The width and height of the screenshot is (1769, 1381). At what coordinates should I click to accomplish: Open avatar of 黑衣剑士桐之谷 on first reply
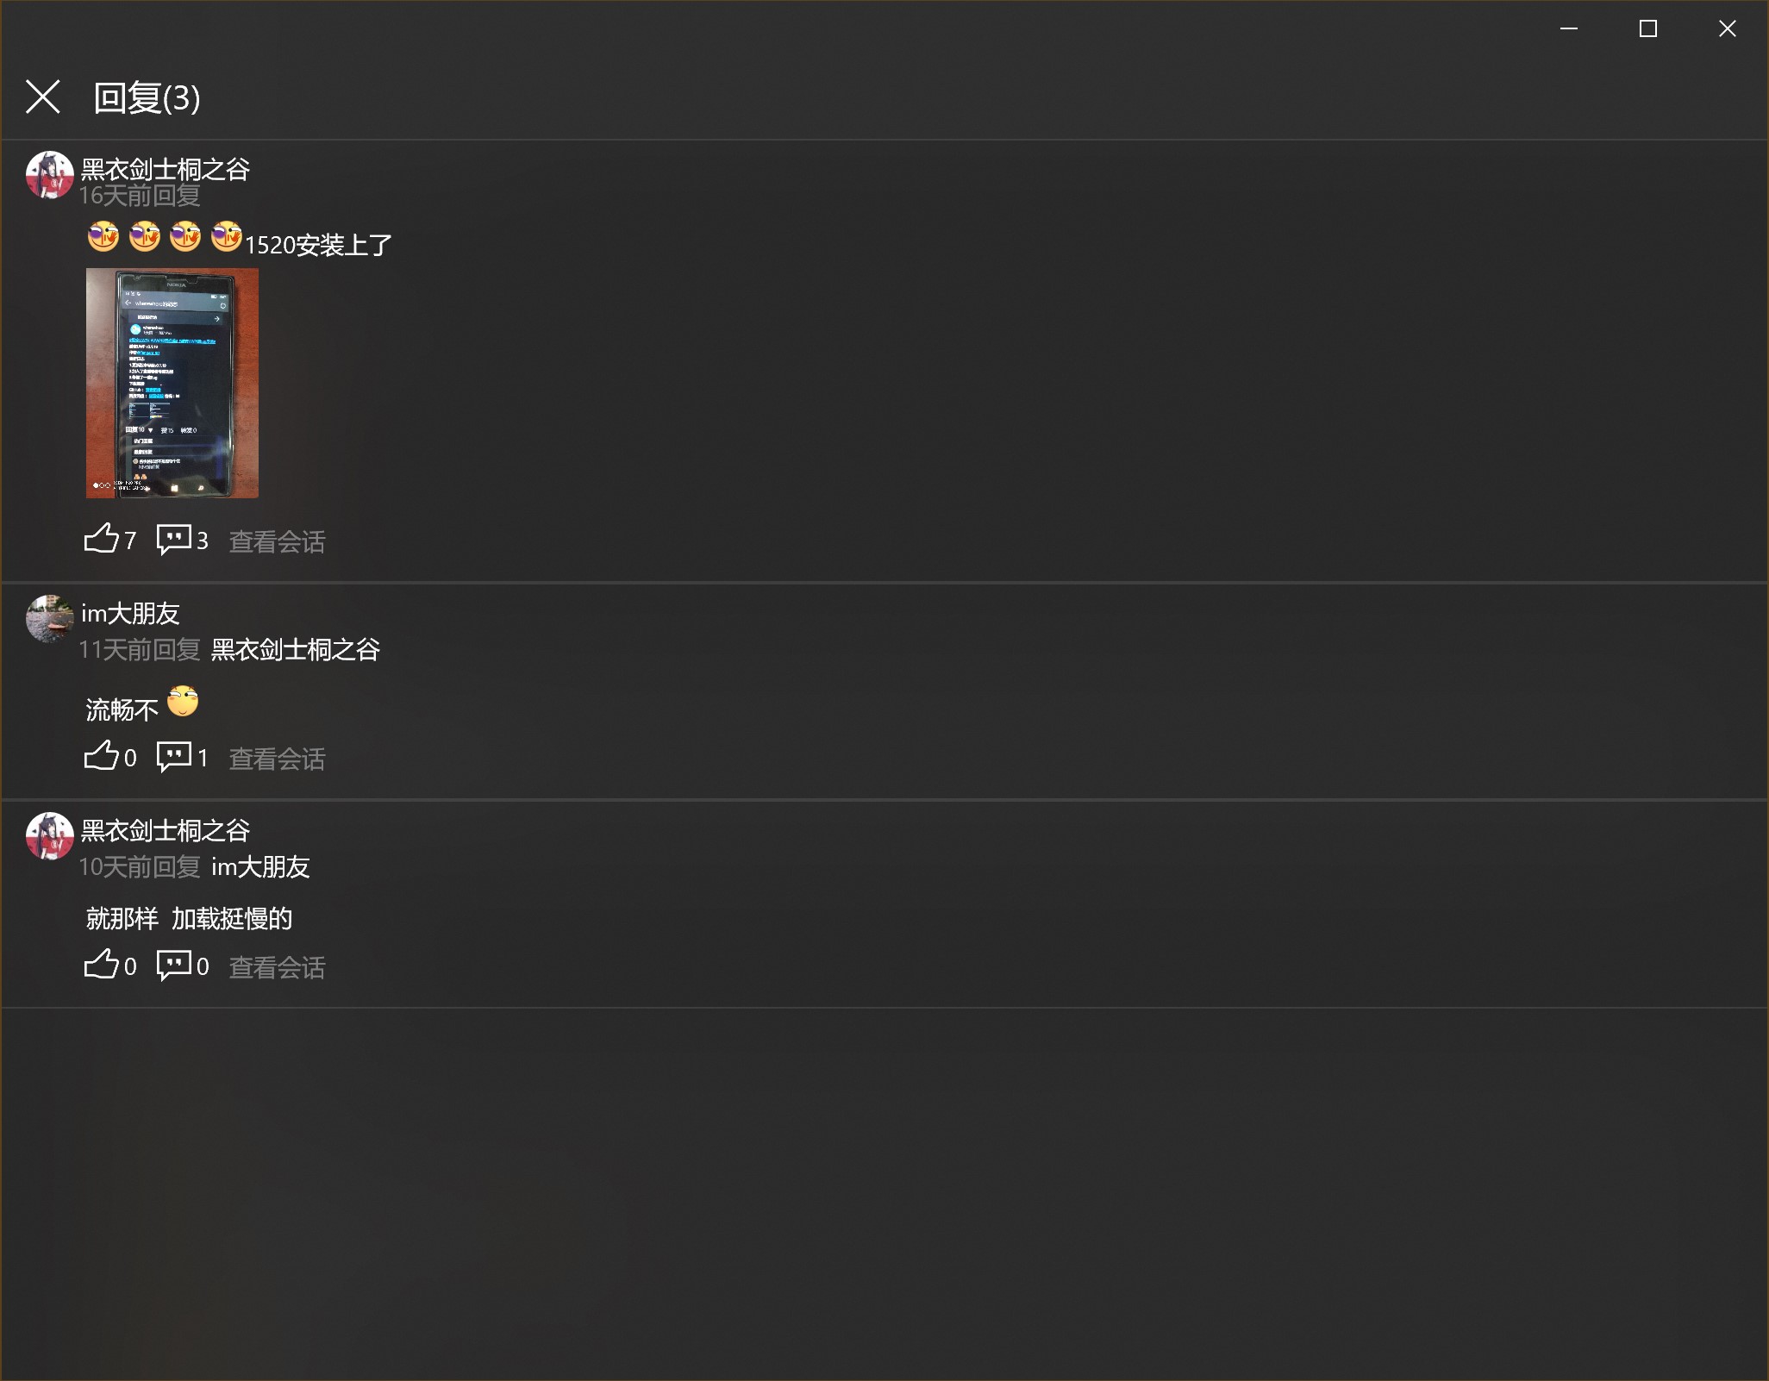[x=49, y=175]
